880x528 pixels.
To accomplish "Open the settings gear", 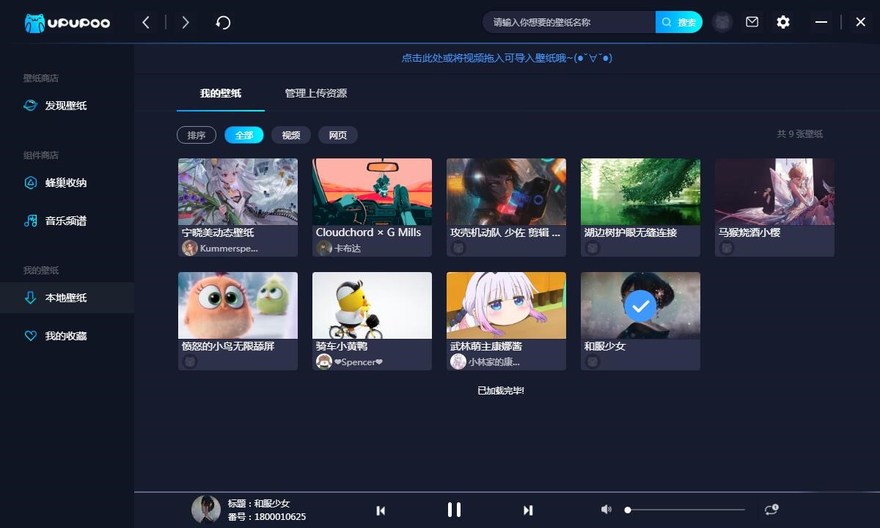I will pos(782,22).
